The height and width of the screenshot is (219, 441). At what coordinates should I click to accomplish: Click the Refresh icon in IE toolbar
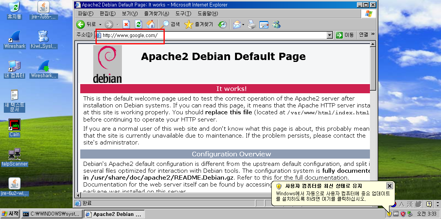tap(139, 25)
